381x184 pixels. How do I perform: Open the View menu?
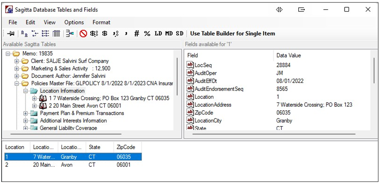point(49,23)
